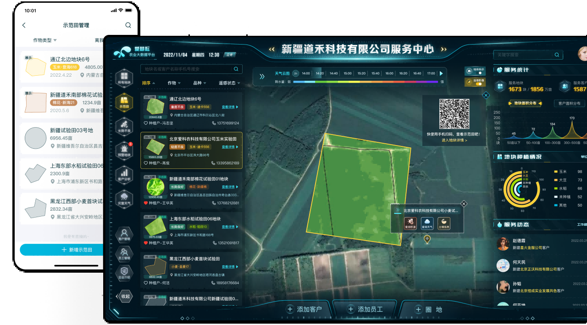Click the 查询积温 icon in the plot popup
Viewport: 587px width, 325px height.
tap(410, 223)
